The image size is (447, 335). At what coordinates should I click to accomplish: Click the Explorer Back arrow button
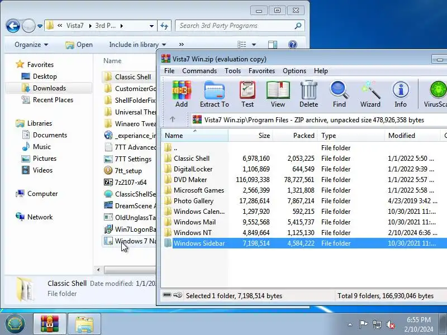tap(13, 26)
